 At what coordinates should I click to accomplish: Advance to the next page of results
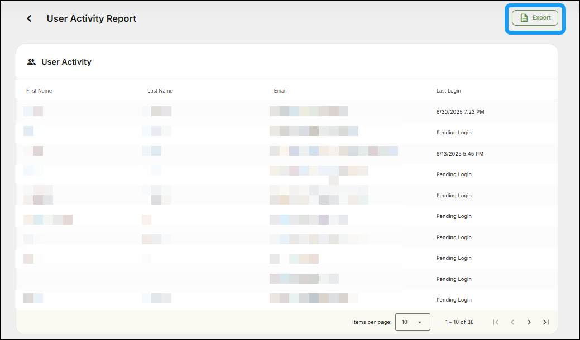pos(529,322)
